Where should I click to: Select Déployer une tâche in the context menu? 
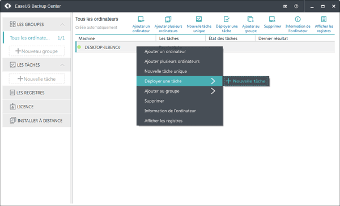pyautogui.click(x=180, y=81)
